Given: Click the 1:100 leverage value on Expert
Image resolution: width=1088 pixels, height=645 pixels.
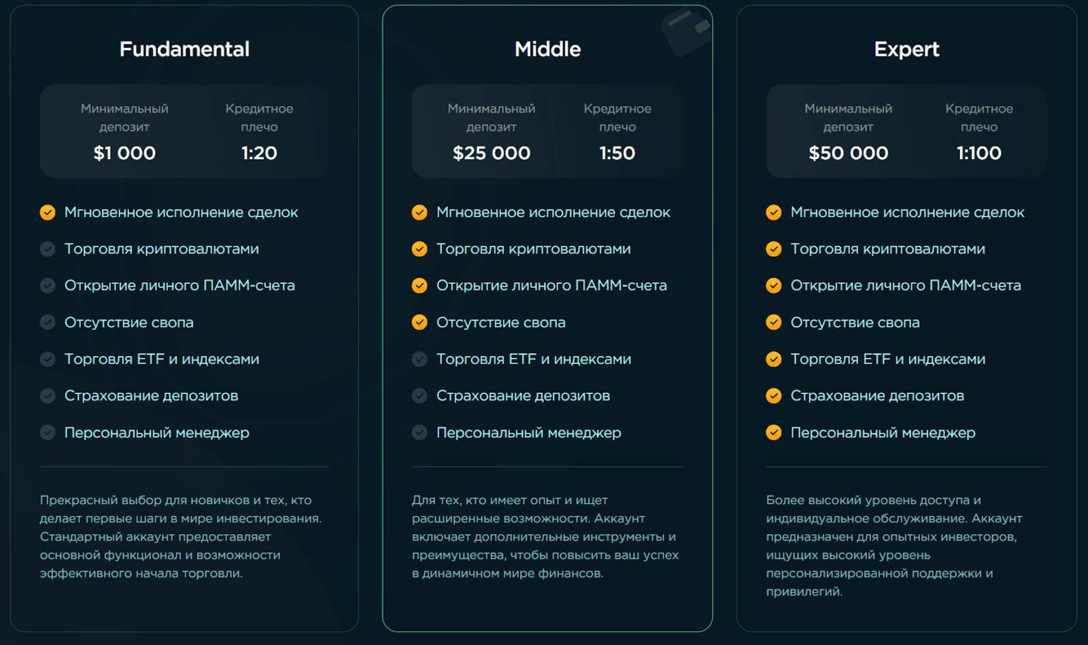Looking at the screenshot, I should (x=979, y=153).
